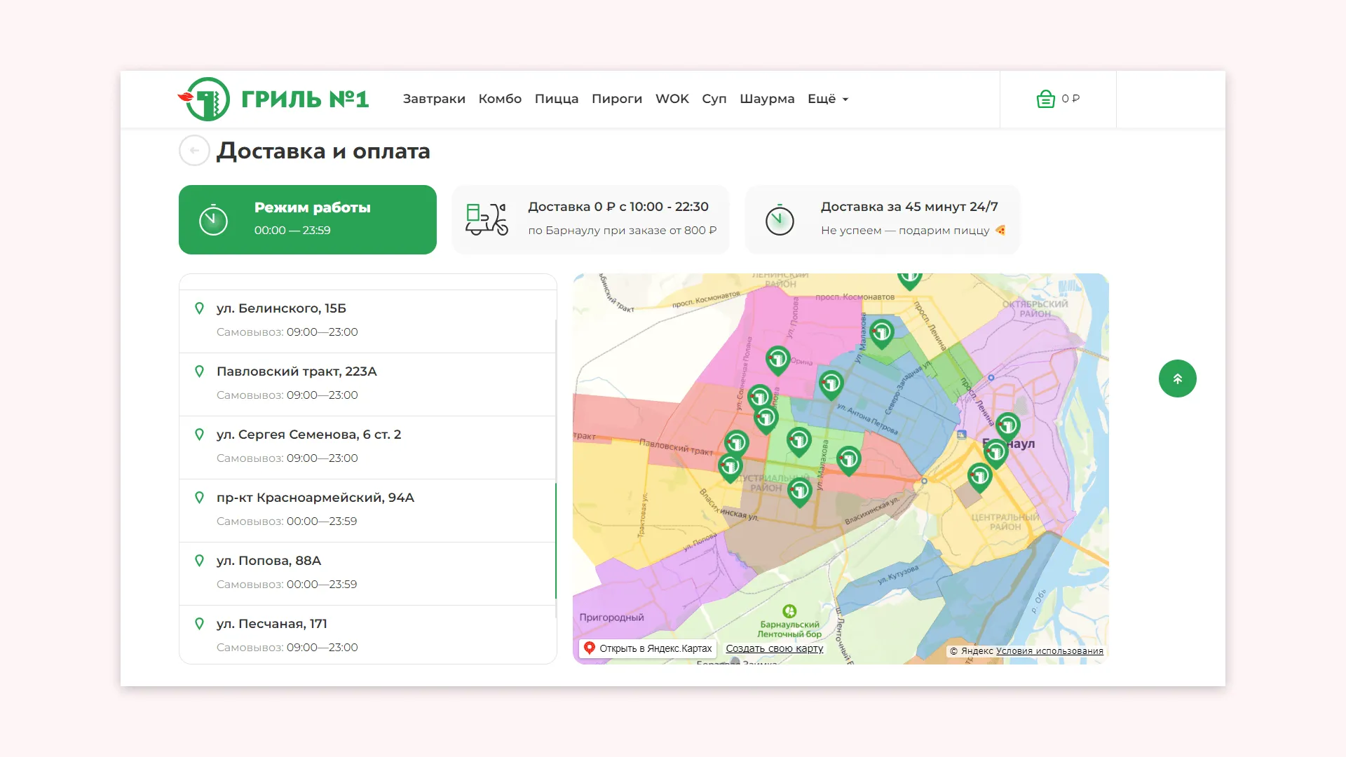Expand the Ещё menu dropdown

coord(828,99)
